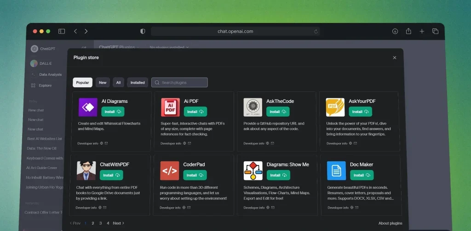This screenshot has width=471, height=231.
Task: Install the ChatWithPDF plugin
Action: click(x=112, y=175)
